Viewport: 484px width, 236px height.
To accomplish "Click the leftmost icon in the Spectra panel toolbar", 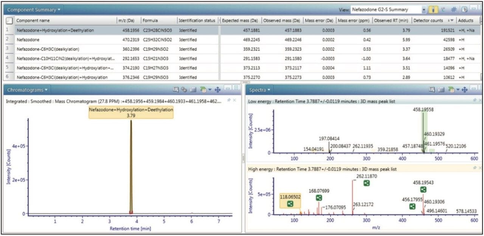I will [x=432, y=90].
